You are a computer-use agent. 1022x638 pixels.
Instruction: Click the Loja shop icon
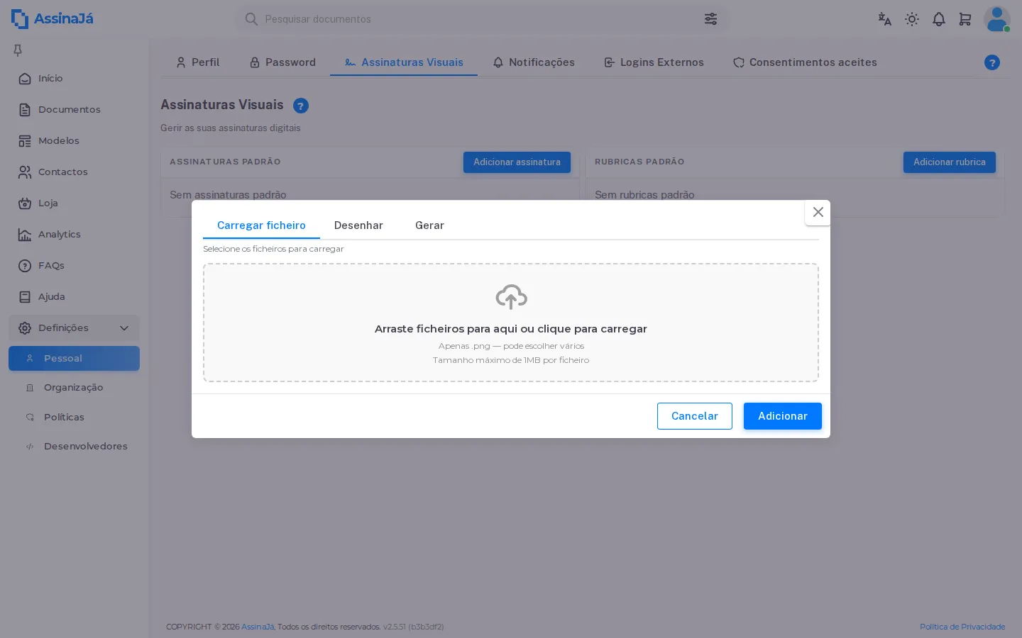(25, 203)
